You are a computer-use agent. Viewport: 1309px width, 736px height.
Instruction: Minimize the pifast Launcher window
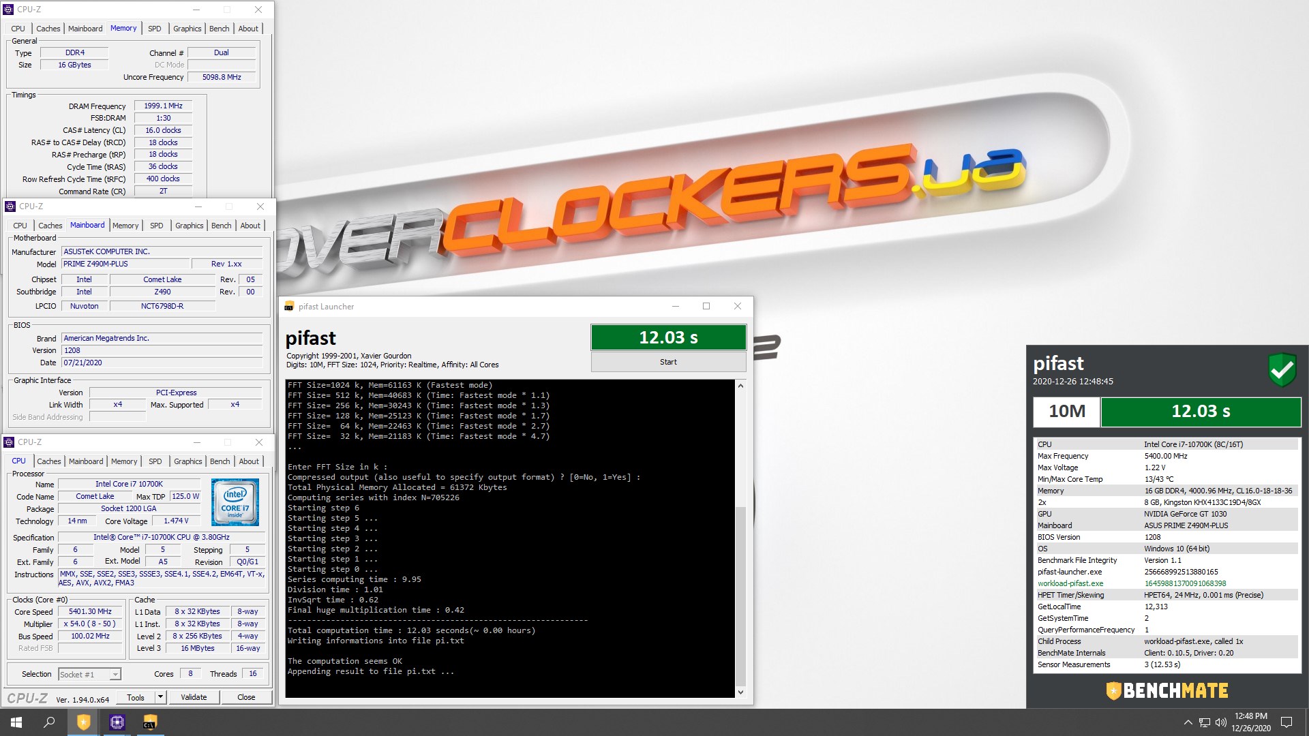676,307
